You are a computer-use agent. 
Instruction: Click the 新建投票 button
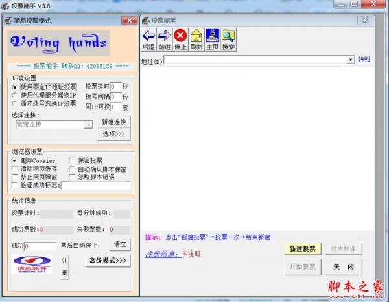click(x=303, y=248)
